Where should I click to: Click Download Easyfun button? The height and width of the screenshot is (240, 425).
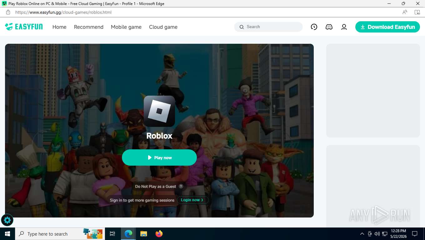pos(387,27)
